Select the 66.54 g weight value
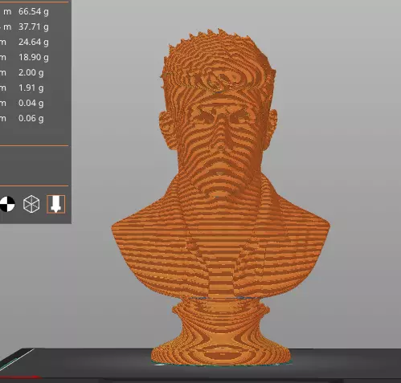The width and height of the screenshot is (401, 383). click(34, 12)
